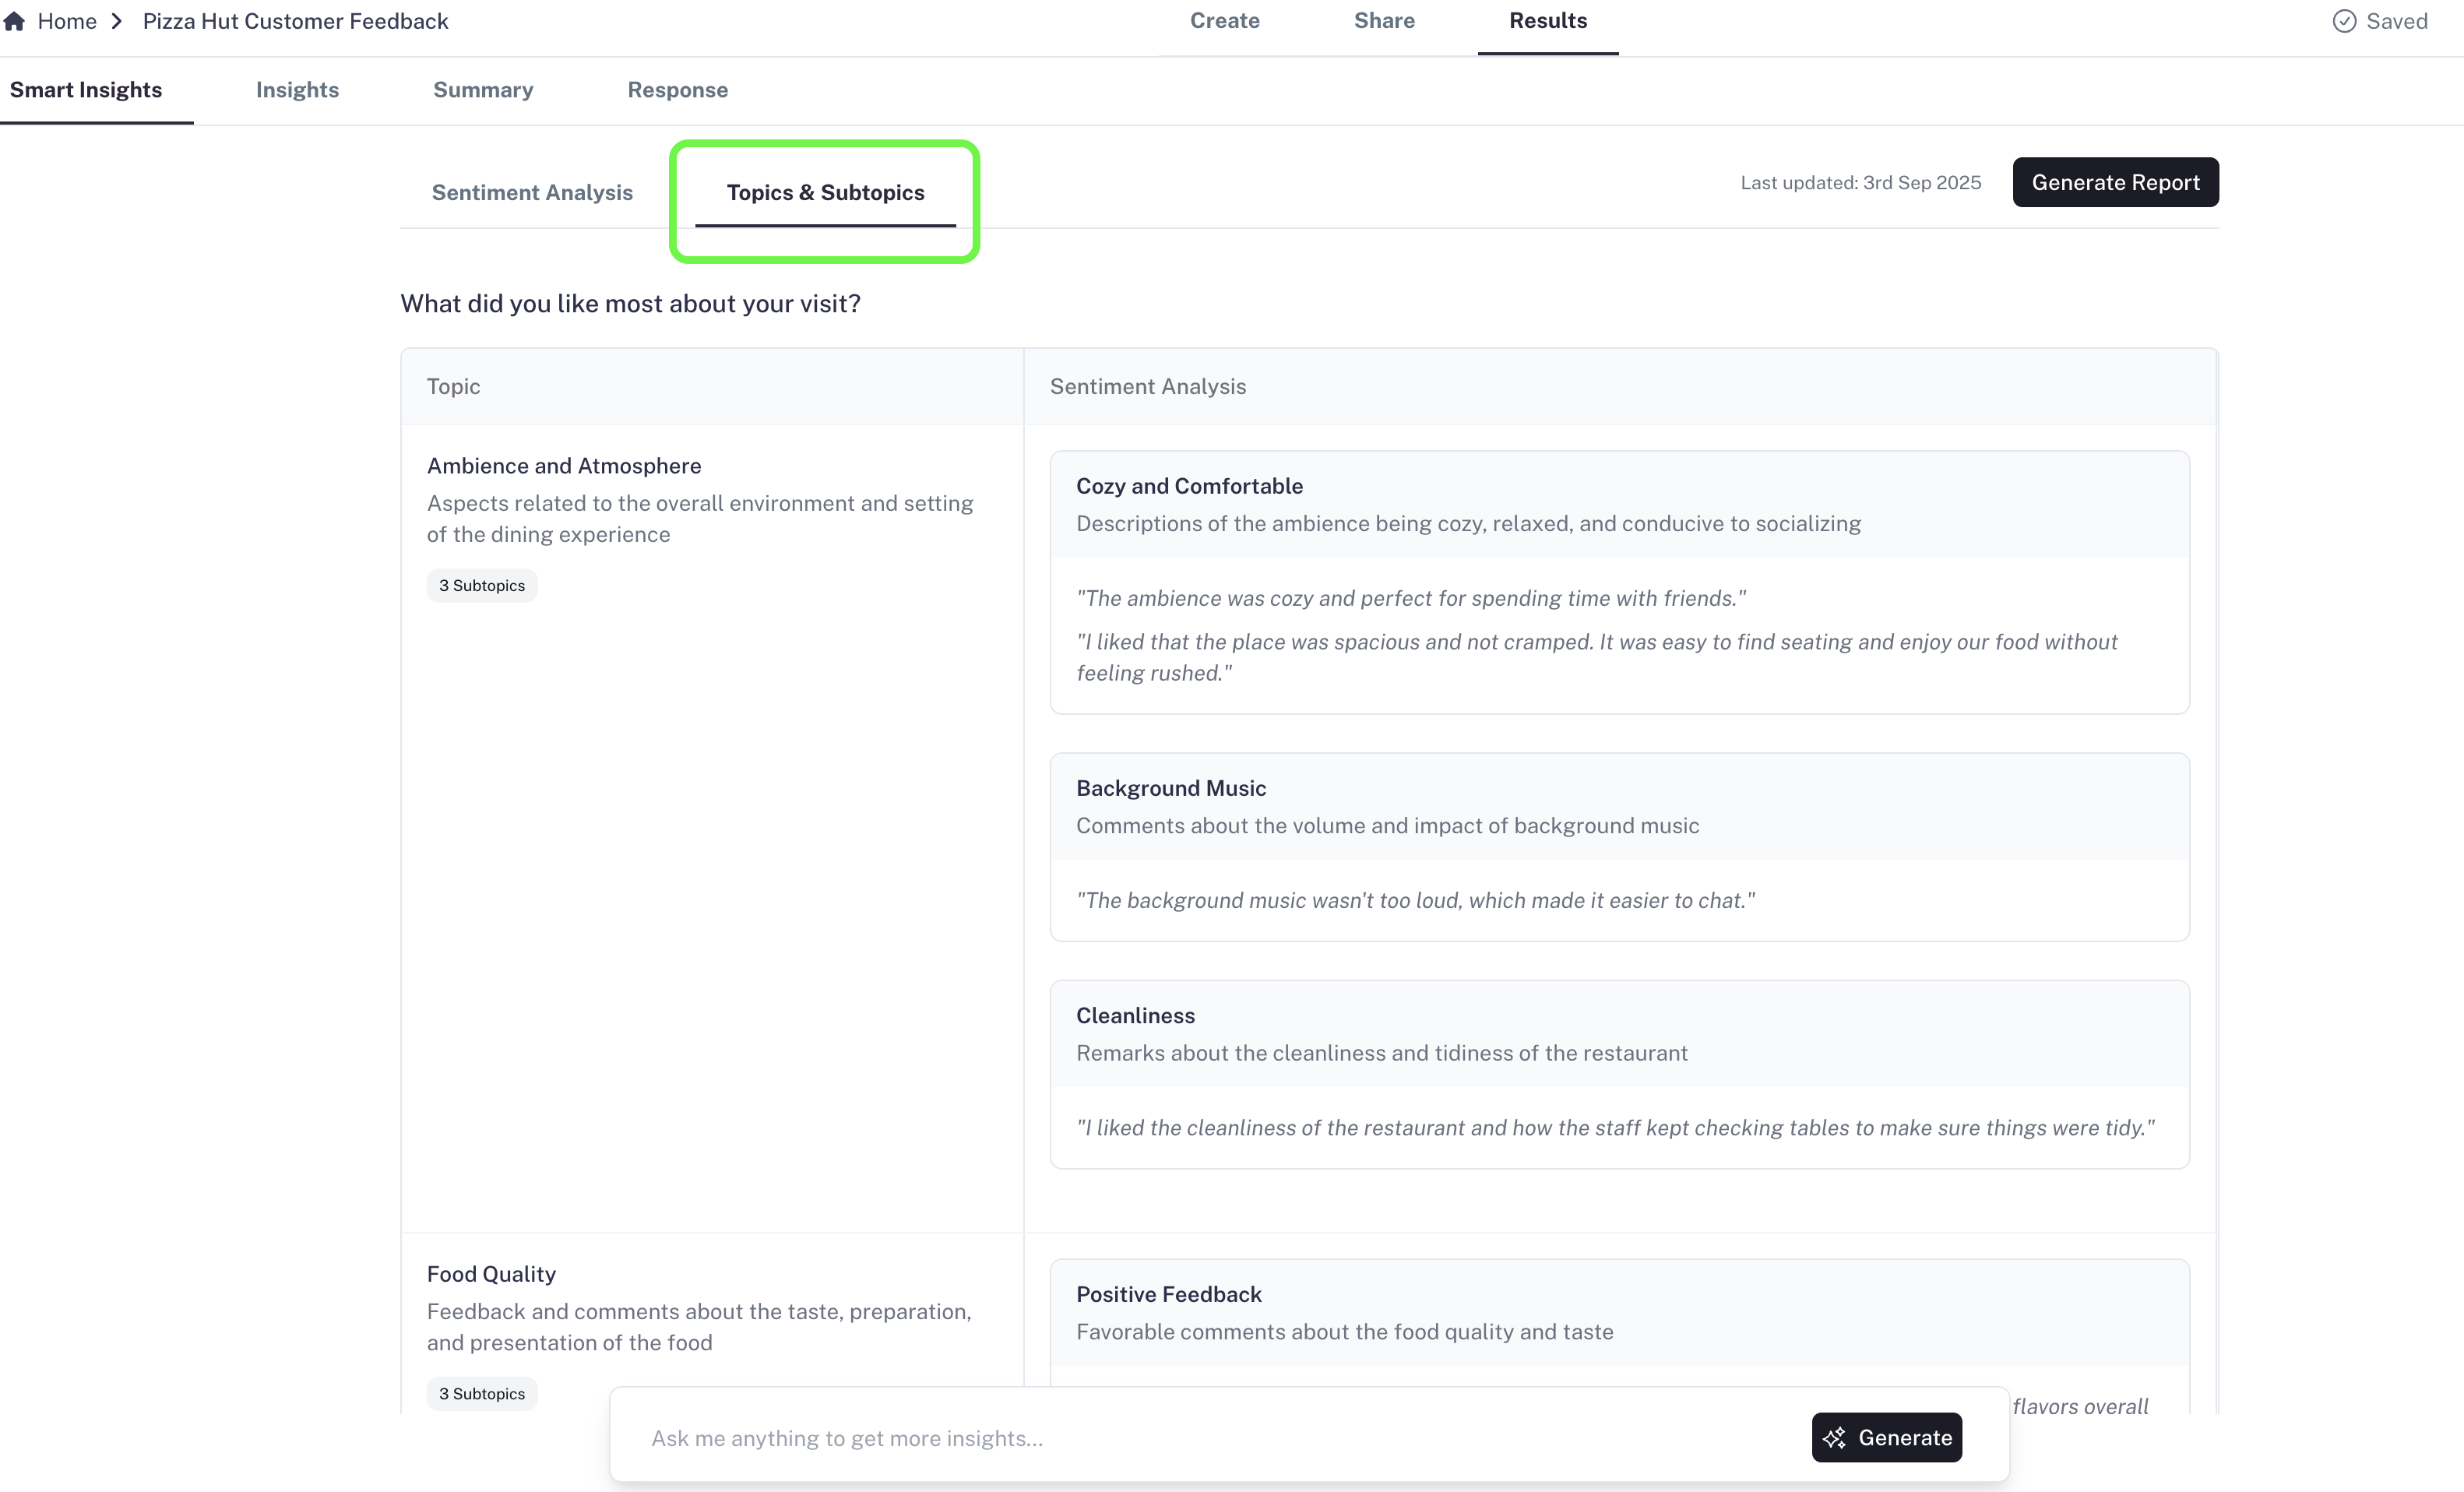Open the Response tab

pos(677,90)
